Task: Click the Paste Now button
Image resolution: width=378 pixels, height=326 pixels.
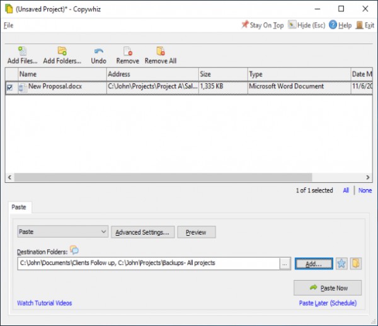Action: click(x=328, y=288)
